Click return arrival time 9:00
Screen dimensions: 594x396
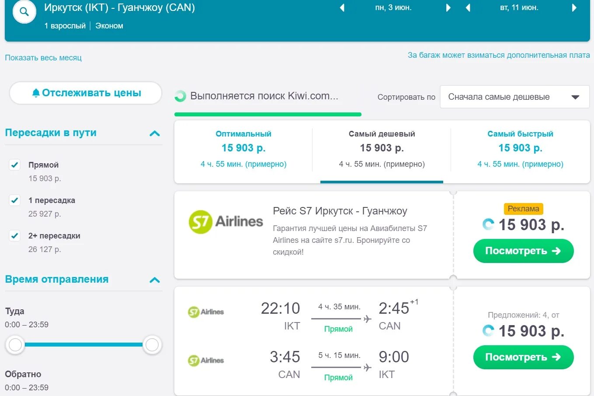tap(394, 357)
